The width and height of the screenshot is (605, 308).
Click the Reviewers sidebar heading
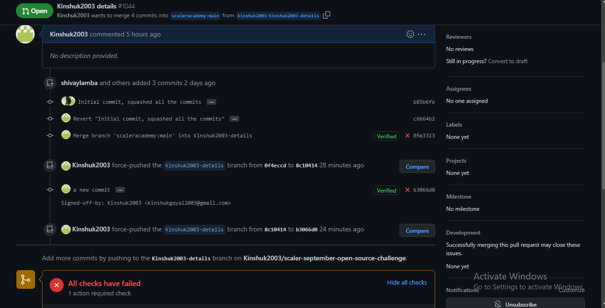coord(459,37)
